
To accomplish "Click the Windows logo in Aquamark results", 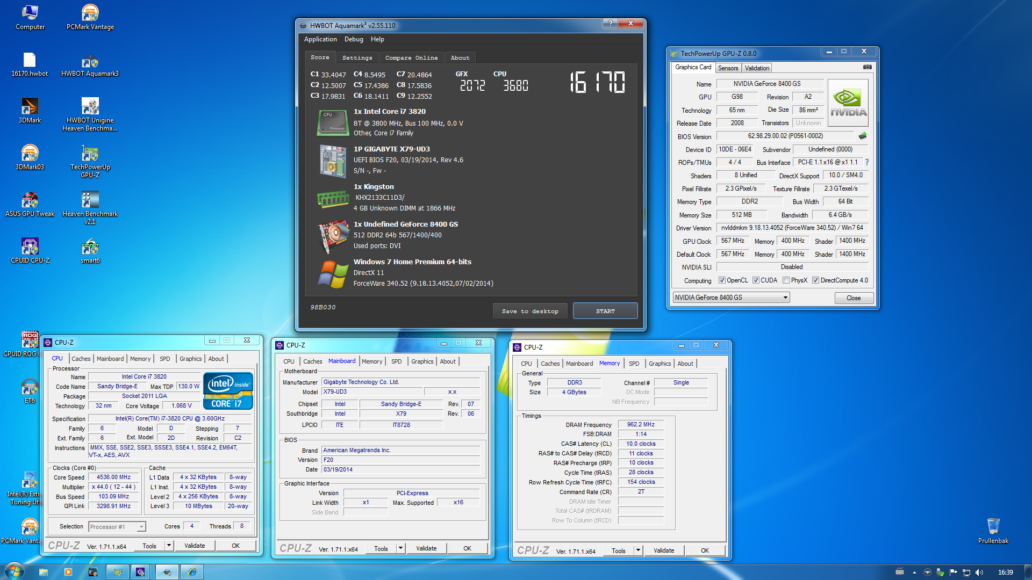I will [x=333, y=274].
